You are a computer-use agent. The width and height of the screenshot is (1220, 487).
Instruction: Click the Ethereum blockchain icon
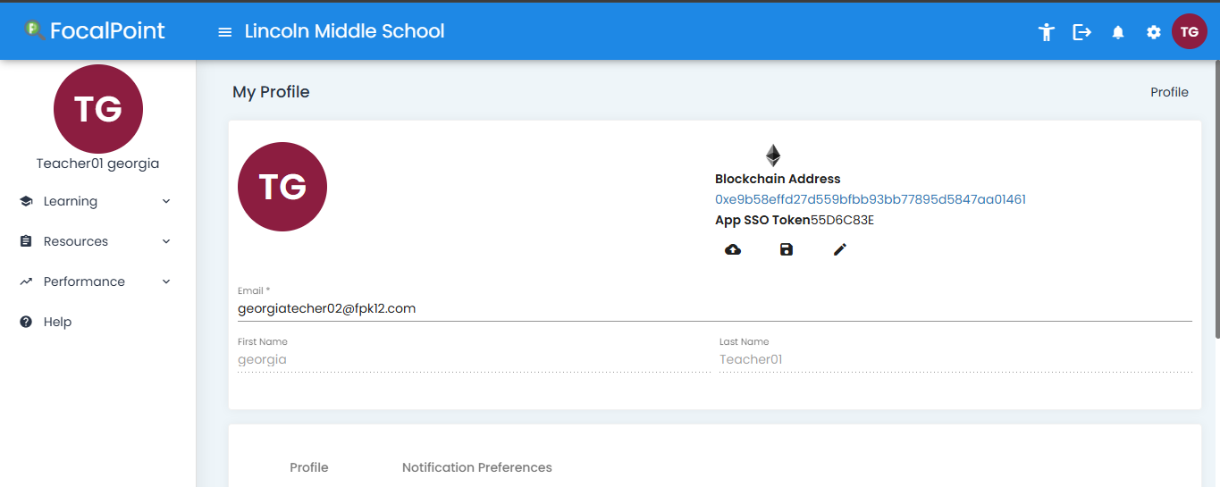coord(773,155)
